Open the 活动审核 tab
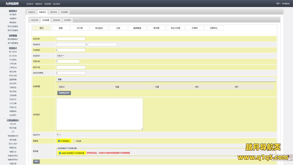This screenshot has height=165, width=293. [56, 20]
